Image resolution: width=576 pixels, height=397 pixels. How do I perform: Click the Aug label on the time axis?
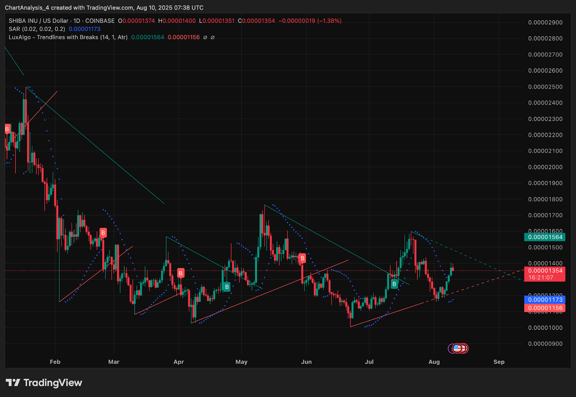click(x=434, y=362)
